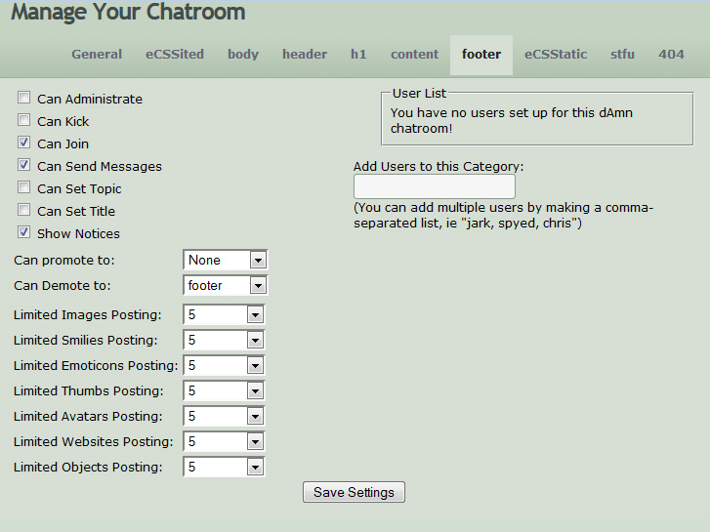Open Limited Images Posting dropdown
Viewport: 710px width, 532px height.
pos(225,314)
